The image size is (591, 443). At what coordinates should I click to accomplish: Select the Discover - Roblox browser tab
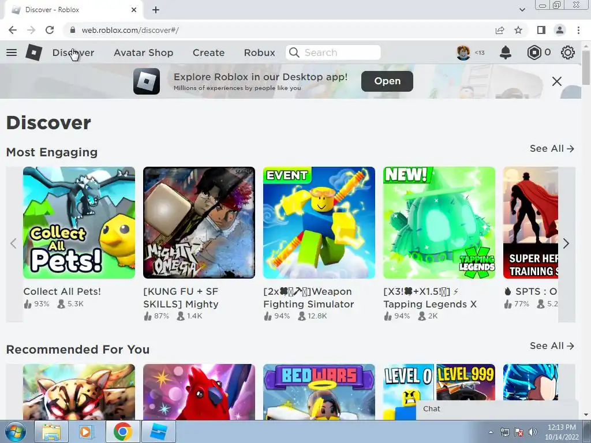(73, 10)
